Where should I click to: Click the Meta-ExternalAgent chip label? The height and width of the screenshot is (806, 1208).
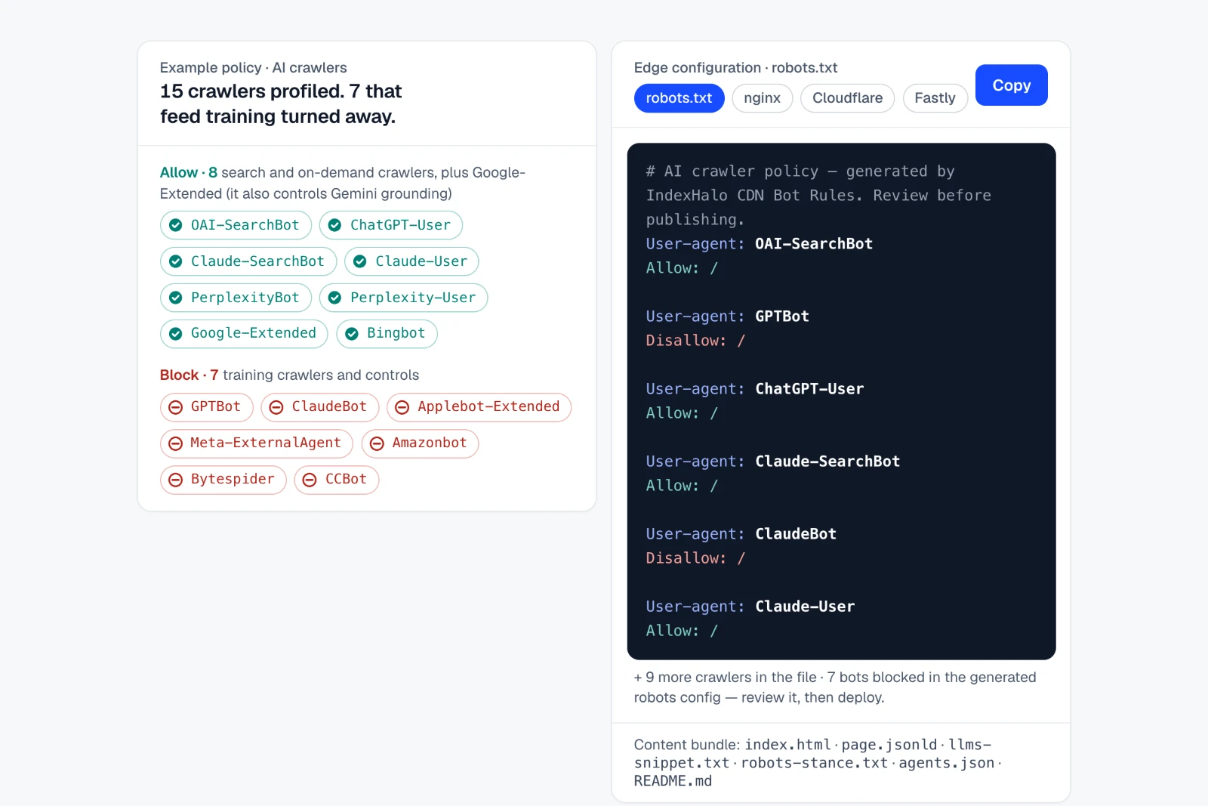coord(266,443)
